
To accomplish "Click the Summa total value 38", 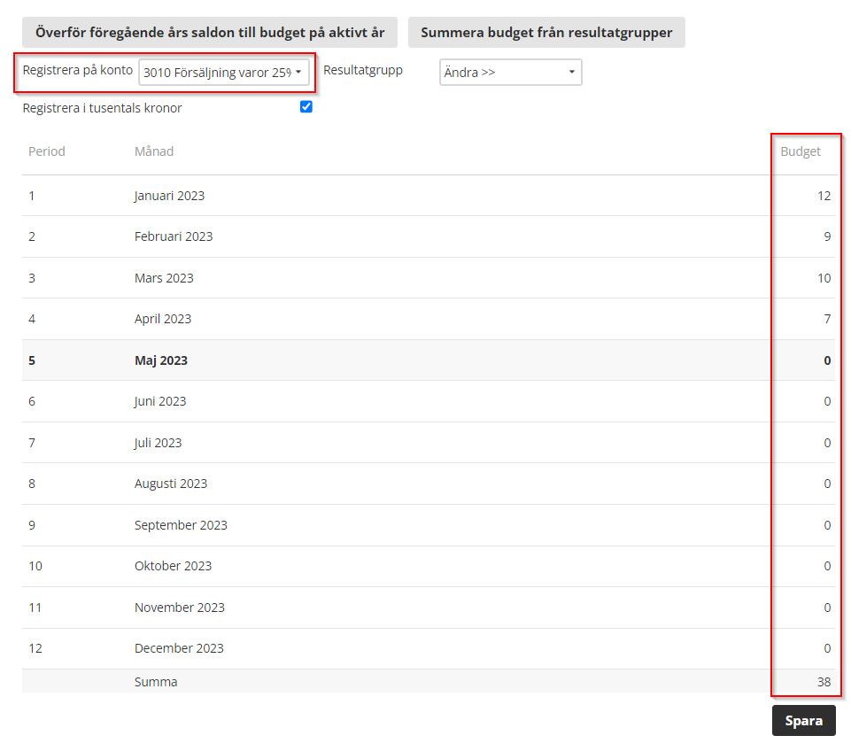I will (824, 682).
